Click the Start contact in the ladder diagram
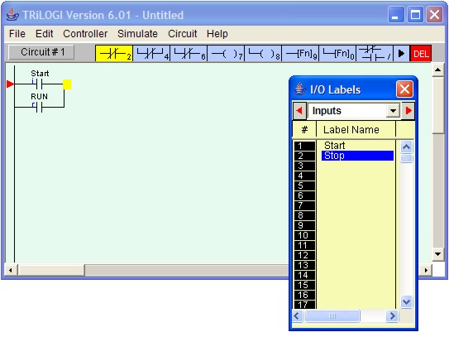This screenshot has height=337, width=449. click(x=40, y=84)
